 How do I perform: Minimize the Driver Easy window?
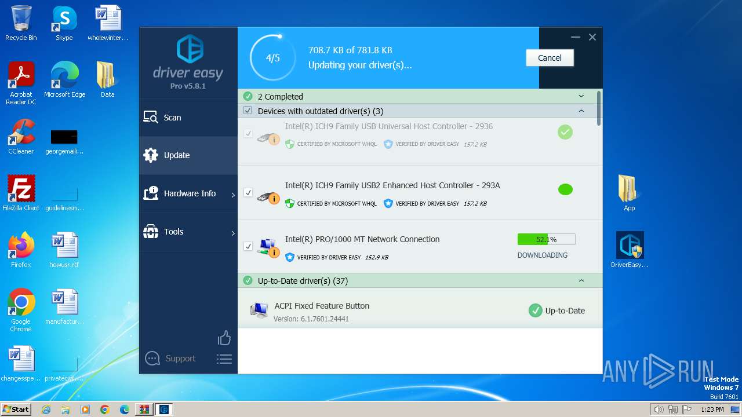(x=575, y=37)
